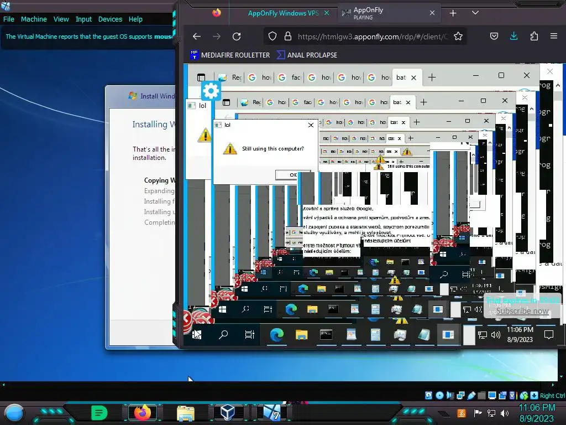Click VirtualBox optical disc status indicator

click(439, 395)
